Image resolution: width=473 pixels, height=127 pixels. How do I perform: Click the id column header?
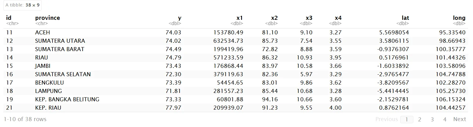pos(9,18)
